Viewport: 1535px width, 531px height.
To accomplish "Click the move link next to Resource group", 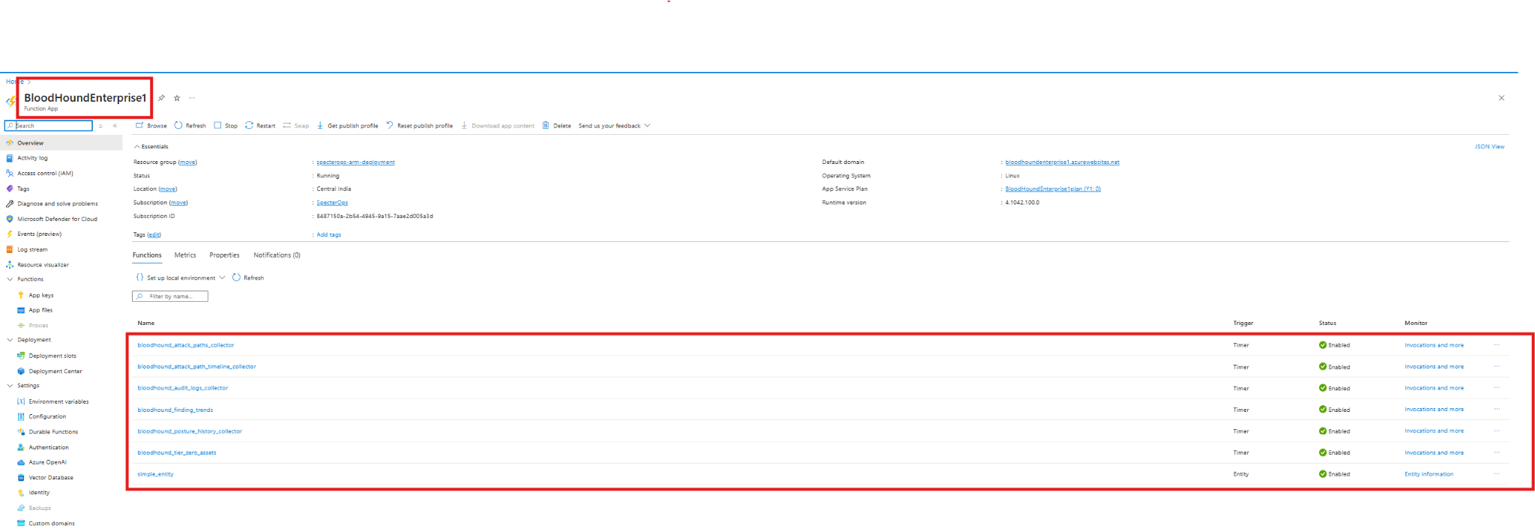I will pos(187,163).
